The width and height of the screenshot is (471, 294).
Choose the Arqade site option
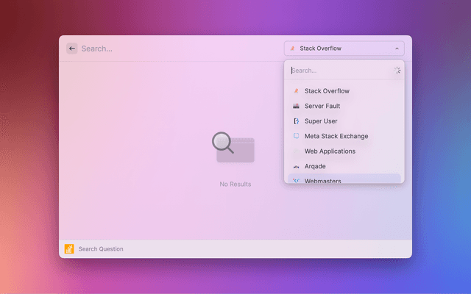point(315,167)
